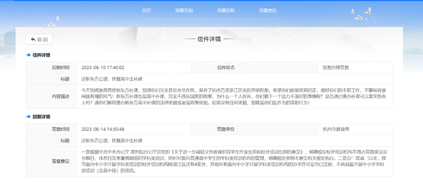Select the 反映时间 value 2023-08-10 17:40:02
The height and width of the screenshot is (182, 423).
[103, 68]
